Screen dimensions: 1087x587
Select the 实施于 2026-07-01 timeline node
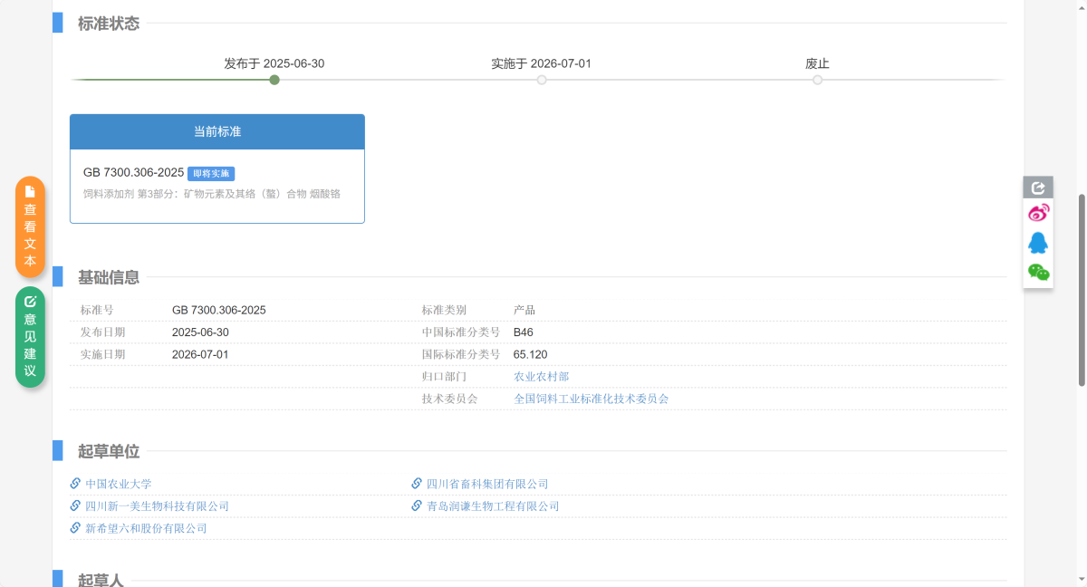[542, 80]
